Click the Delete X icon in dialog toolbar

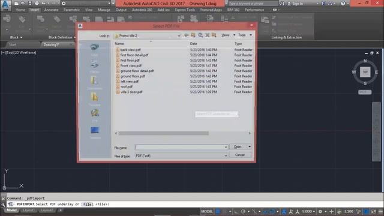[x=207, y=35]
